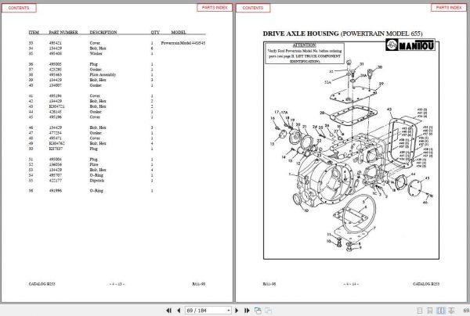The width and height of the screenshot is (470, 316).
Task: Click PARTS INDEX button on right page
Action: [x=449, y=8]
